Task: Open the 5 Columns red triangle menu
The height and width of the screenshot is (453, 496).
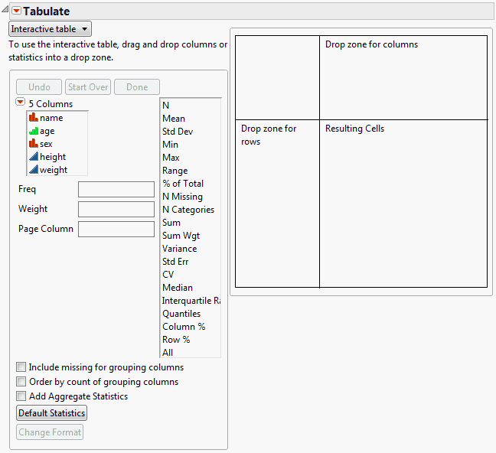Action: pos(21,103)
